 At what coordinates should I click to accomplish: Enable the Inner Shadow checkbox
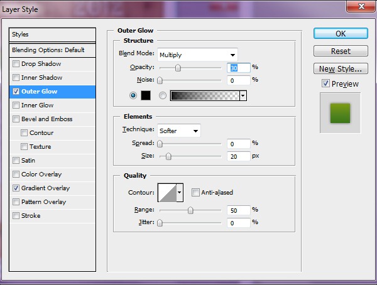tap(16, 78)
